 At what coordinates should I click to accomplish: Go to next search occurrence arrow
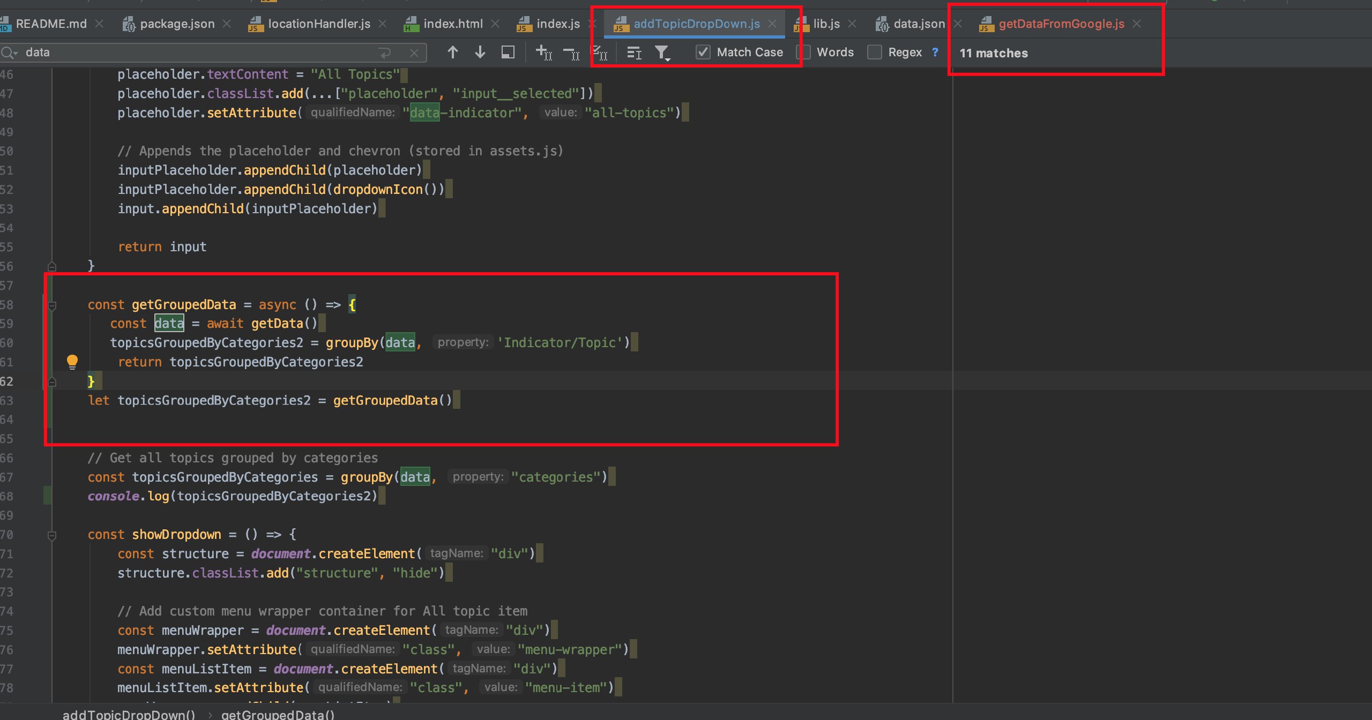[x=480, y=52]
